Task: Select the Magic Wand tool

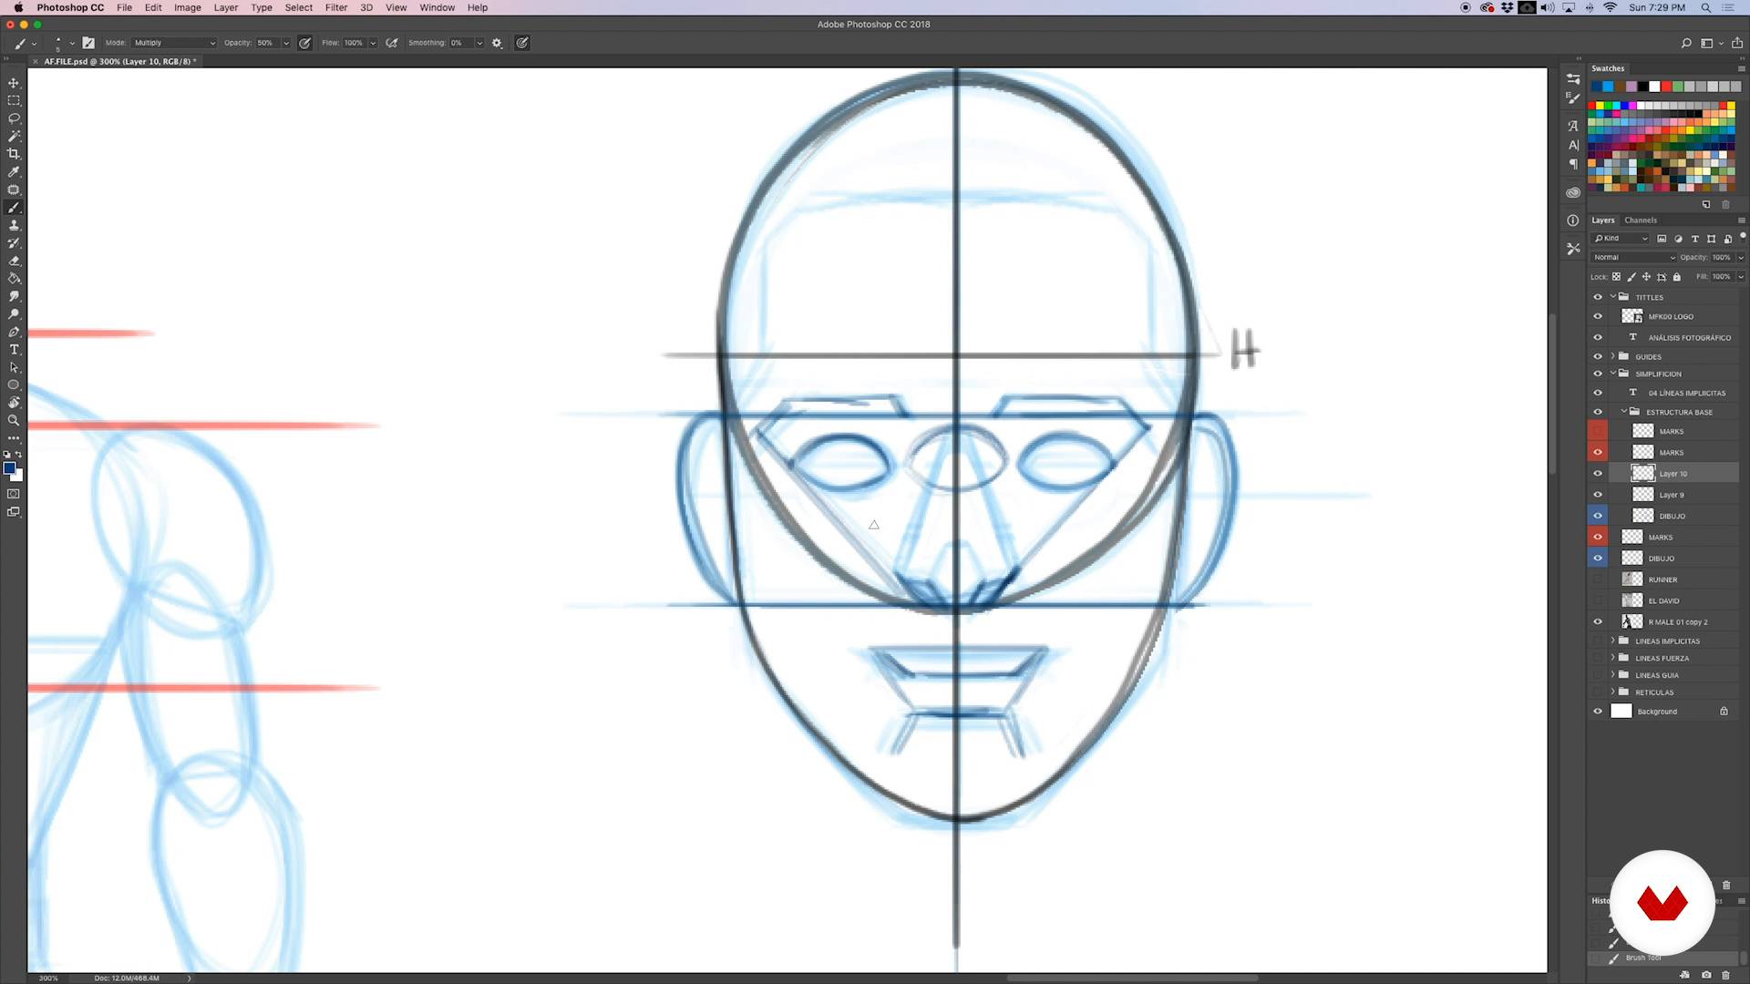Action: (14, 137)
